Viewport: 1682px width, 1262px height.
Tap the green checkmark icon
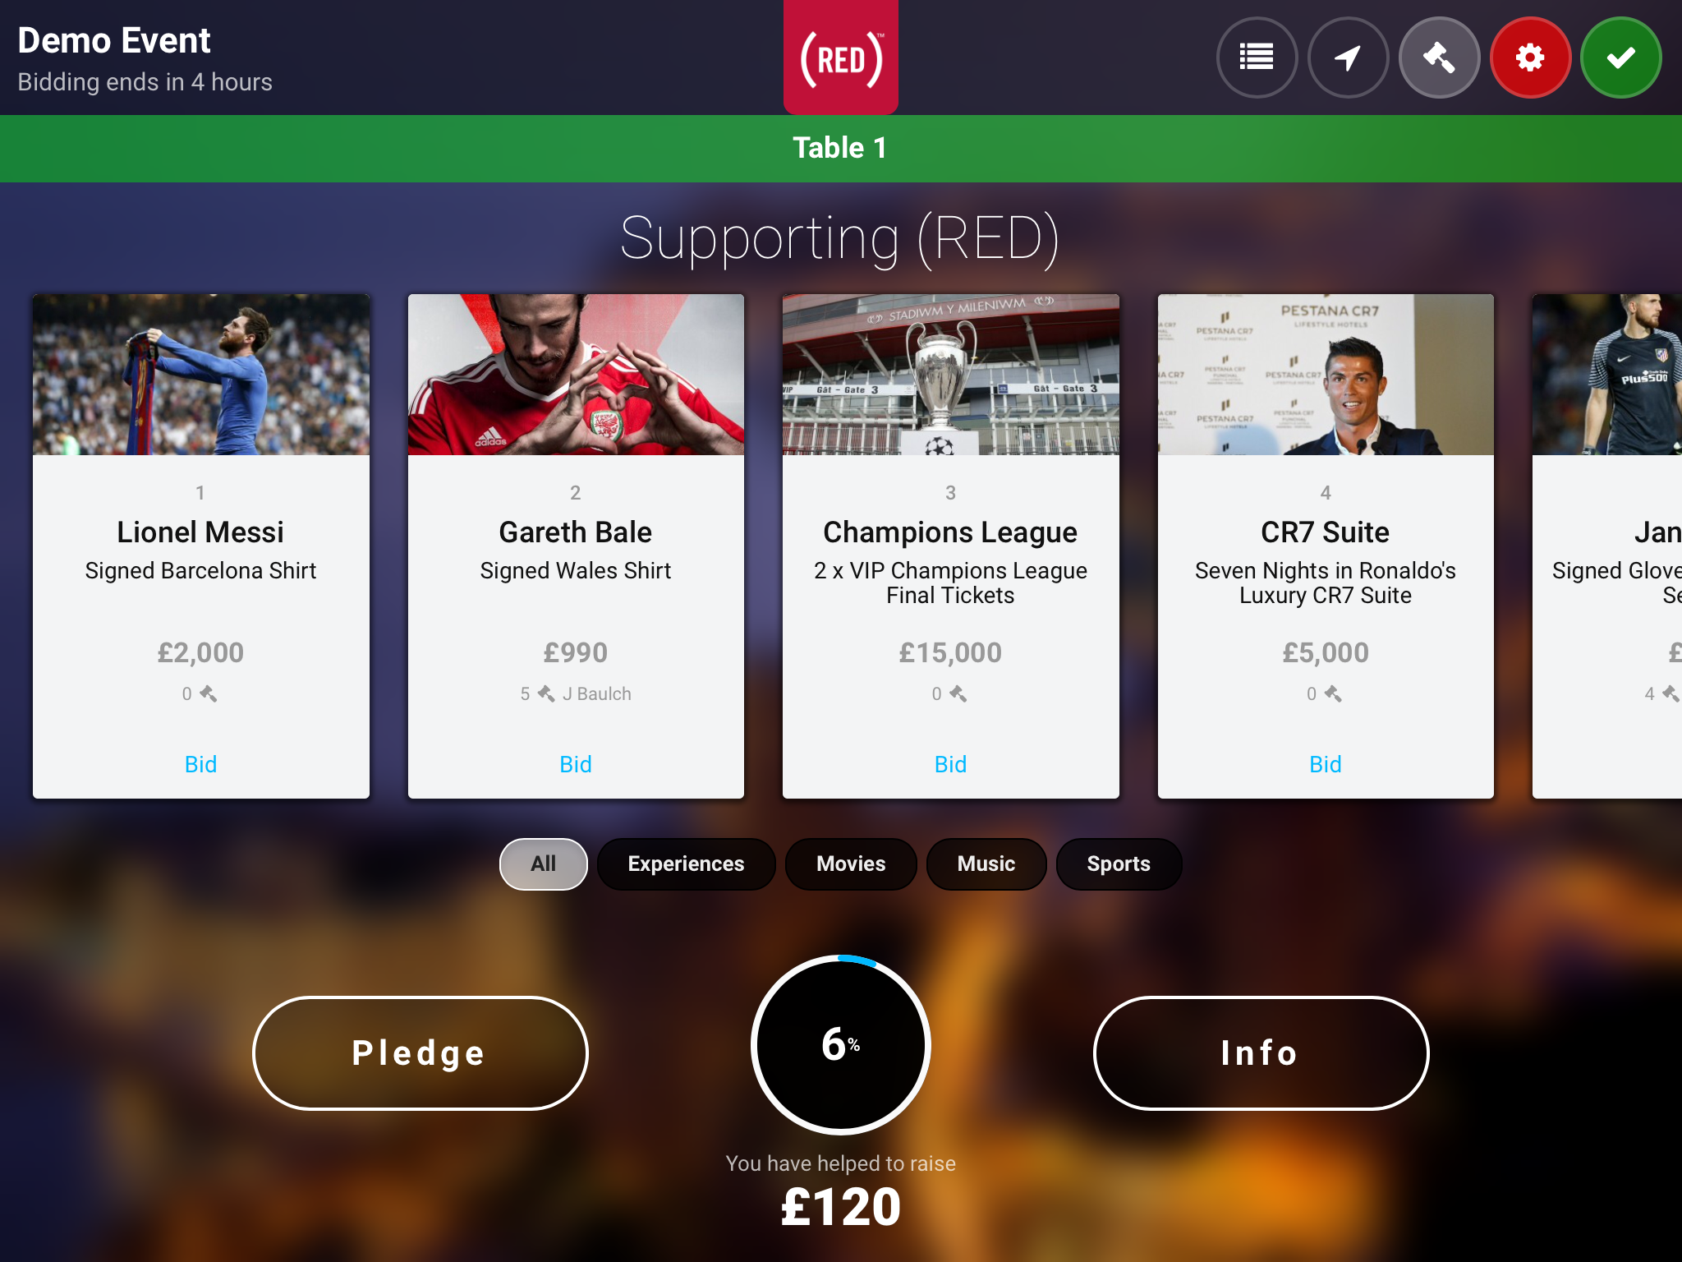1621,58
